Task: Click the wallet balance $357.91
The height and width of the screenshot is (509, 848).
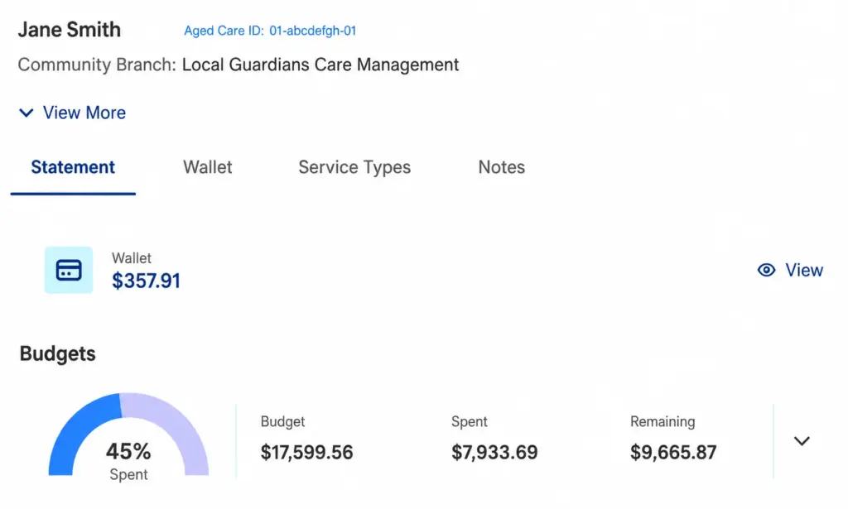Action: coord(146,281)
